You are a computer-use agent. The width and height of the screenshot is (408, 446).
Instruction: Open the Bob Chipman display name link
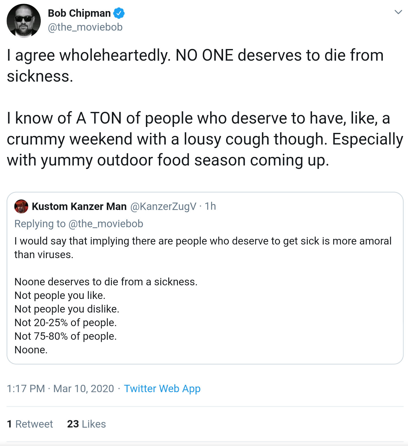79,13
